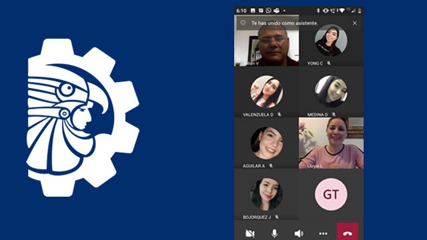Tap the woman in pink video tile

point(331,143)
